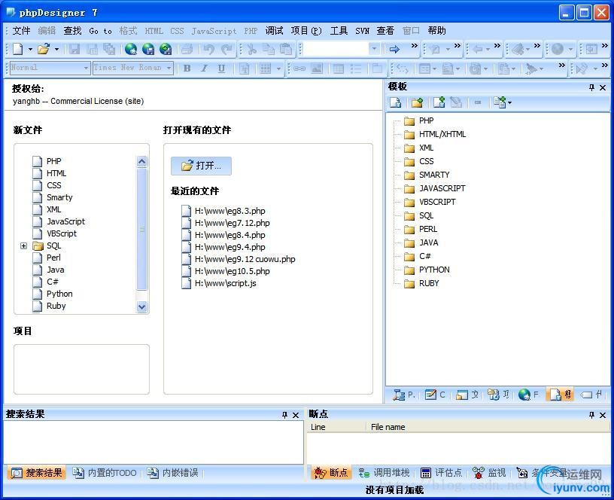The width and height of the screenshot is (614, 500).
Task: Pin the 搜索结果 panel with pushpin icon
Action: 284,415
